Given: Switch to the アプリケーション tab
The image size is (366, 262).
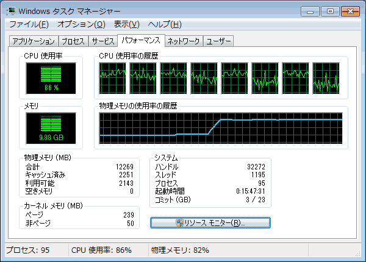Looking at the screenshot, I should coord(34,41).
